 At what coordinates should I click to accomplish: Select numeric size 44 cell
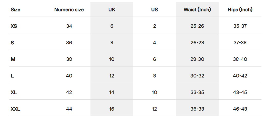pyautogui.click(x=69, y=109)
